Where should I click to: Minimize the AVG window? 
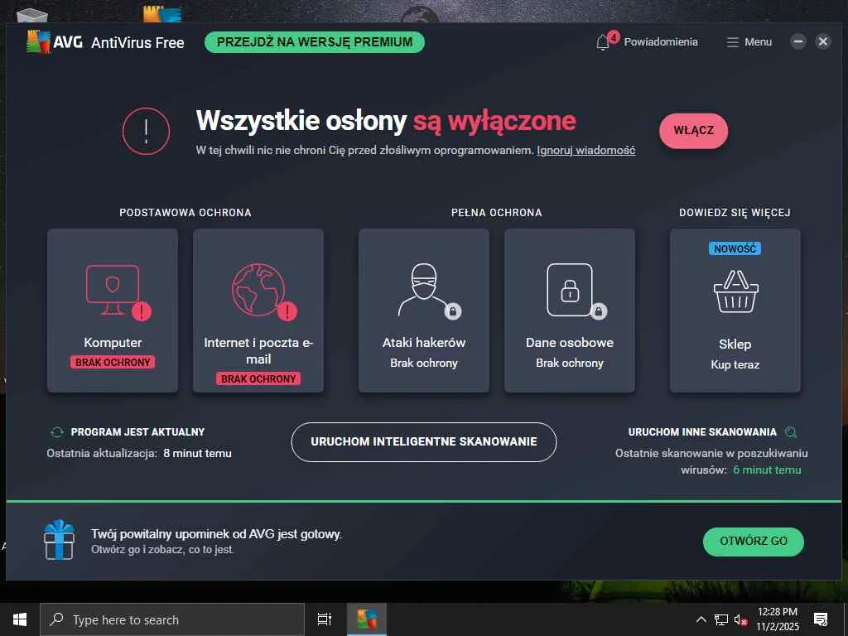pos(798,41)
